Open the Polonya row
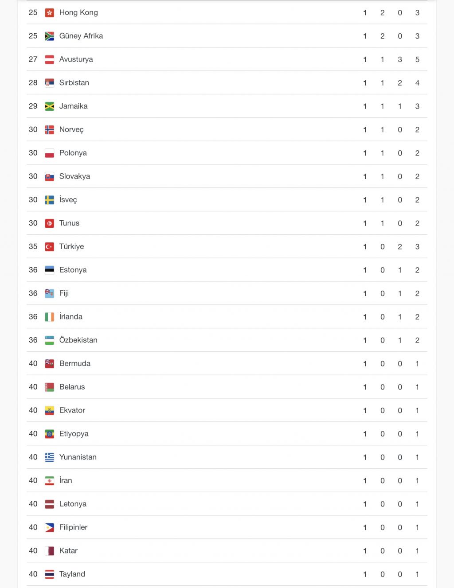The width and height of the screenshot is (454, 588). [227, 153]
